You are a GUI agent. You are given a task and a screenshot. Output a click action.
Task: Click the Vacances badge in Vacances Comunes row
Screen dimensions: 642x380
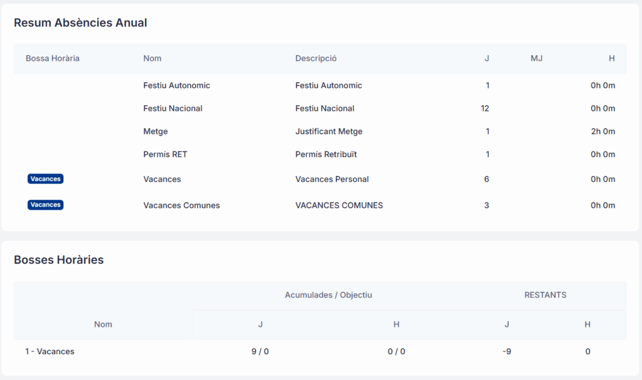(x=46, y=205)
